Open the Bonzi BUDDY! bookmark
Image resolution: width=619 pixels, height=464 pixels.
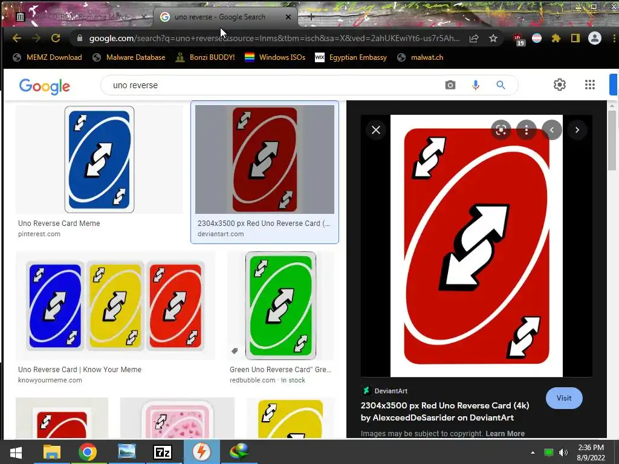(206, 57)
